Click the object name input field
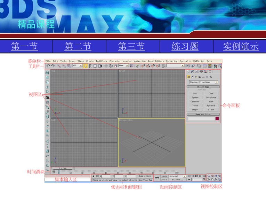 [x=201, y=118]
